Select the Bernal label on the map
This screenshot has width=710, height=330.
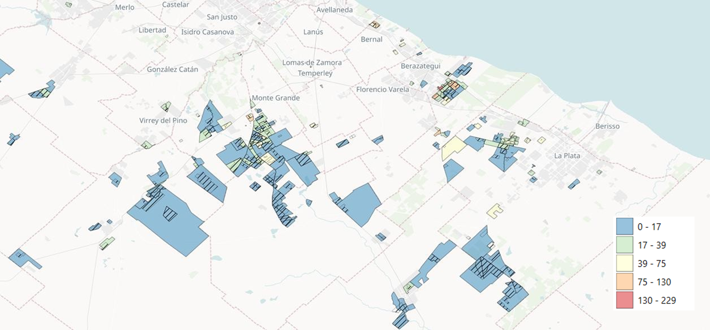(x=371, y=39)
